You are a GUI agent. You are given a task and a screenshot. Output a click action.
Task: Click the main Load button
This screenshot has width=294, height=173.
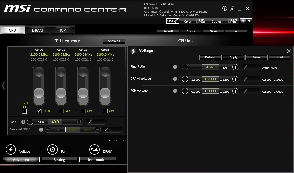coord(236,31)
